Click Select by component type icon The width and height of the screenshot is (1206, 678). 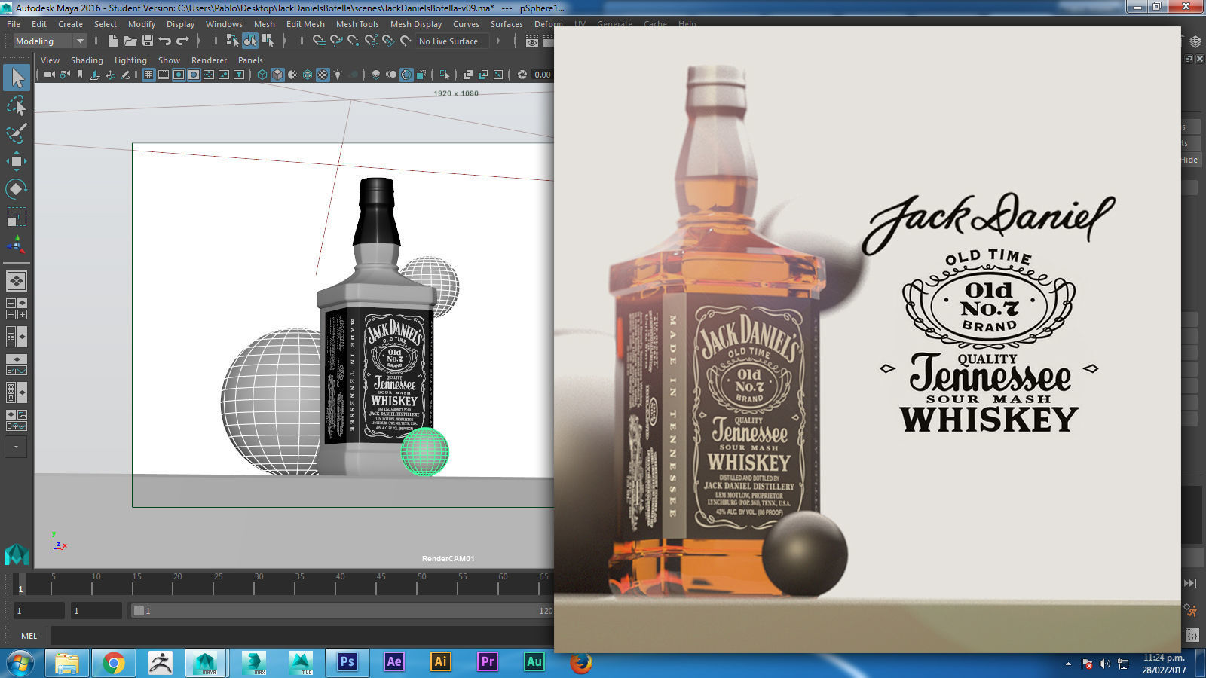click(x=268, y=41)
